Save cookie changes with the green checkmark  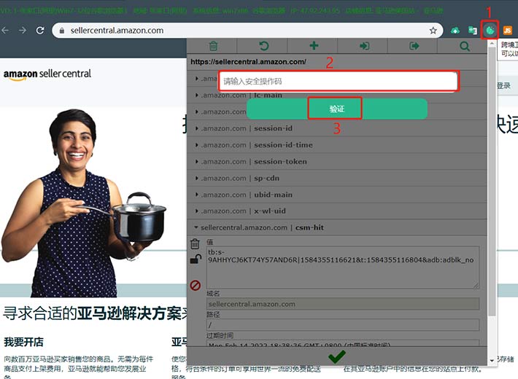[336, 356]
